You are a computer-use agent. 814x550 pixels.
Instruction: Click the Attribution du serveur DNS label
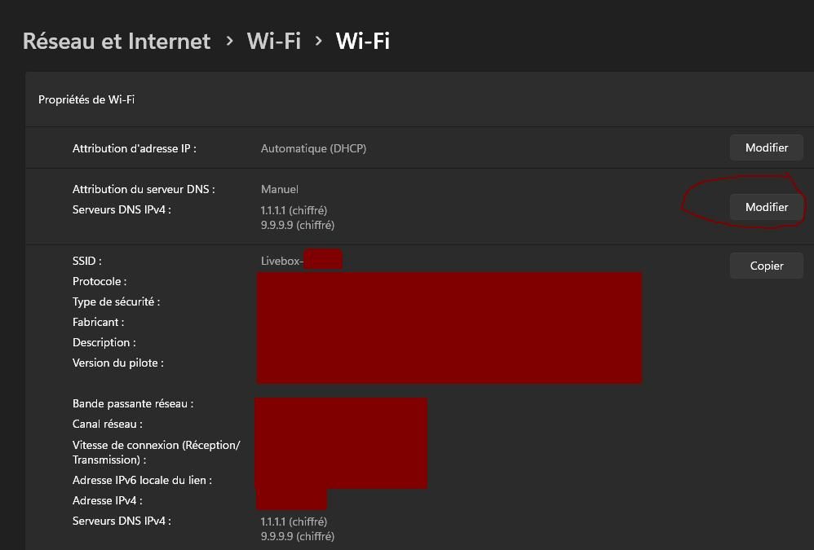pyautogui.click(x=144, y=189)
